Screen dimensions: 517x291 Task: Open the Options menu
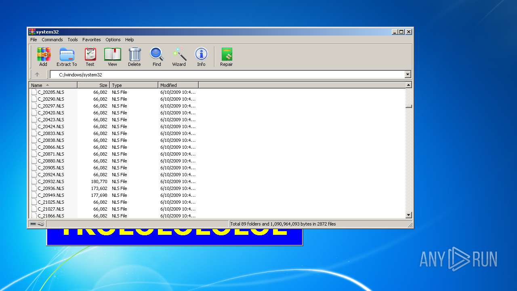(113, 40)
